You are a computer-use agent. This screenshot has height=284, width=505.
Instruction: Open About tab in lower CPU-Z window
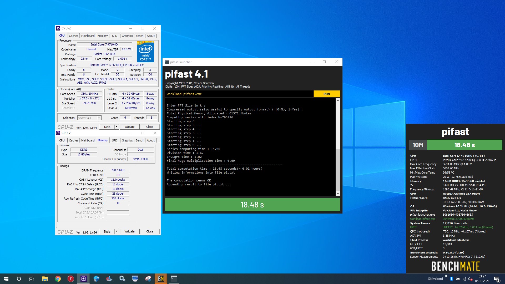(x=151, y=140)
